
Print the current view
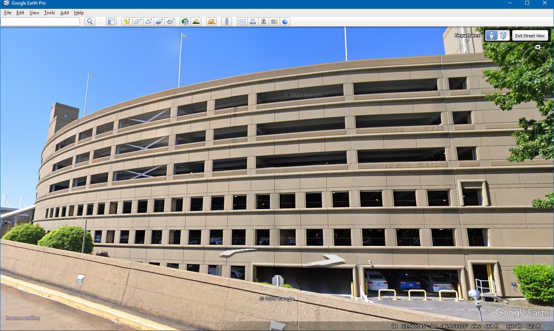[x=252, y=22]
